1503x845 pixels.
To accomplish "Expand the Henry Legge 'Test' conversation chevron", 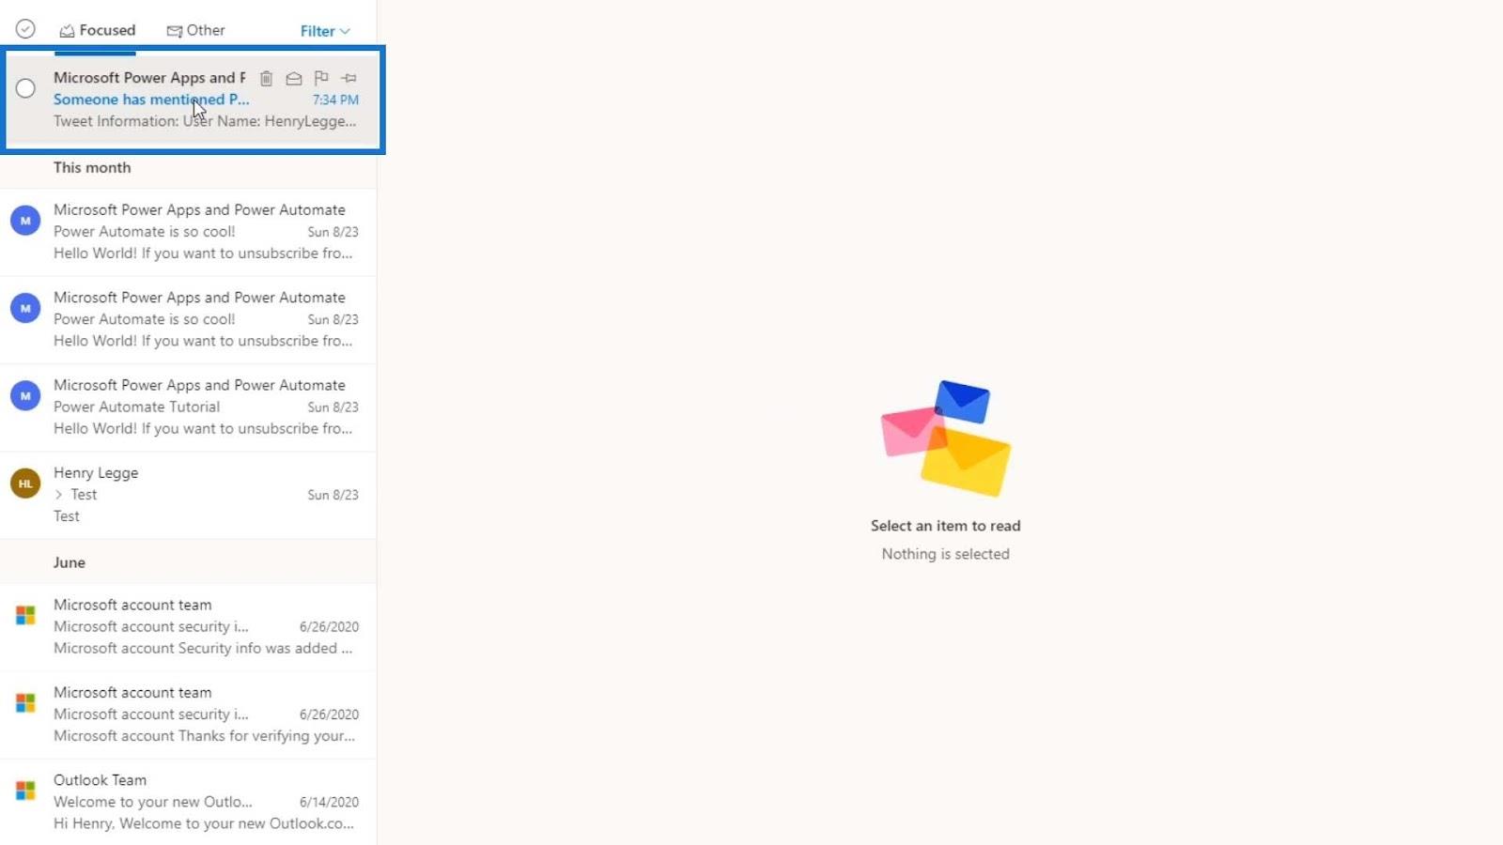I will click(x=58, y=495).
